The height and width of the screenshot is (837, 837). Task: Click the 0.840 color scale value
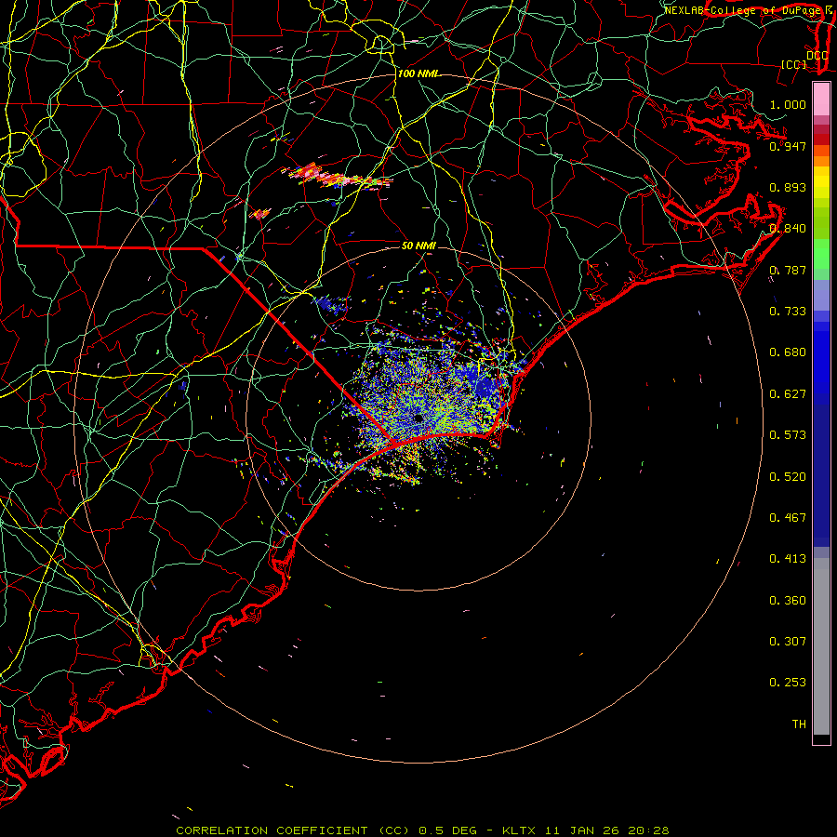pos(788,229)
